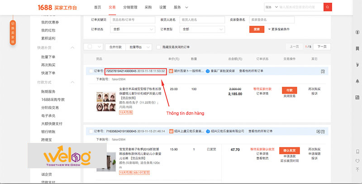Open the select-all dropdown arrow
362x184 pixels.
pos(99,47)
